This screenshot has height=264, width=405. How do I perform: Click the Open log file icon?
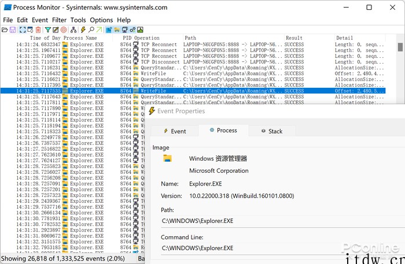point(5,30)
